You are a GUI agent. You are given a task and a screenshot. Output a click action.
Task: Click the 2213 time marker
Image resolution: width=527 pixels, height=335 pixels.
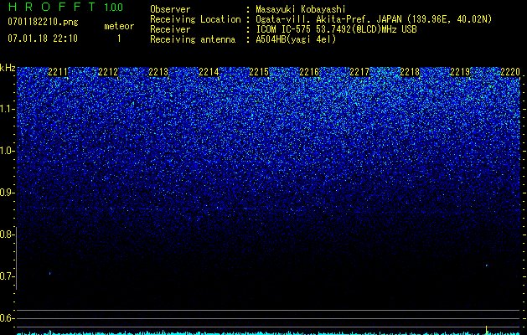pyautogui.click(x=158, y=72)
